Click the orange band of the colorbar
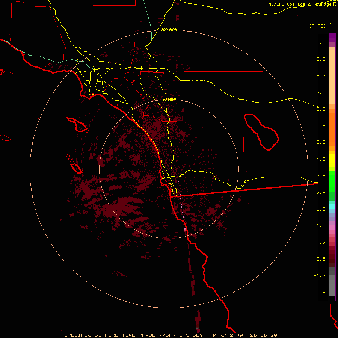 click(332, 129)
